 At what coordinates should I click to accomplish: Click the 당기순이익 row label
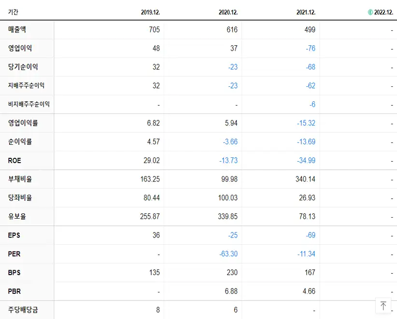tap(23, 67)
